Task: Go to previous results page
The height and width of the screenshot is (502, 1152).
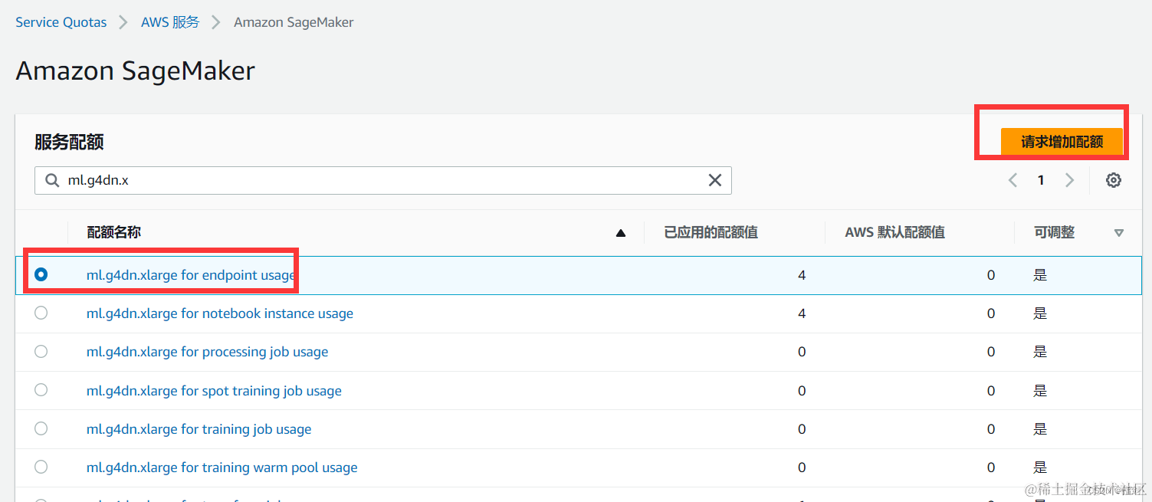Action: pyautogui.click(x=1013, y=180)
